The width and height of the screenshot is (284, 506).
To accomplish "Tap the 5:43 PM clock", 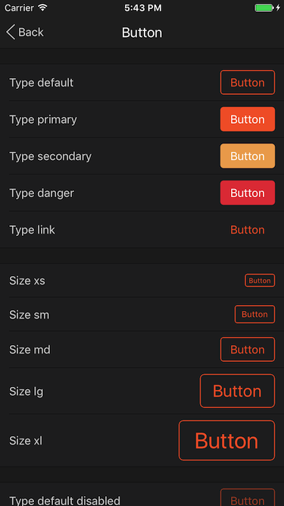I will [143, 8].
